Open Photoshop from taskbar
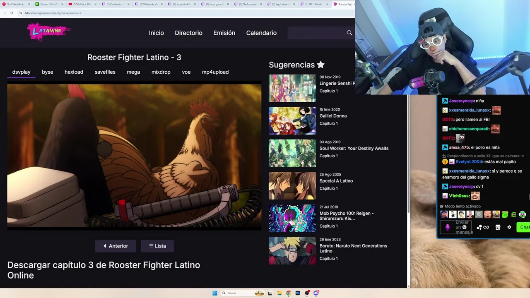 click(298, 293)
